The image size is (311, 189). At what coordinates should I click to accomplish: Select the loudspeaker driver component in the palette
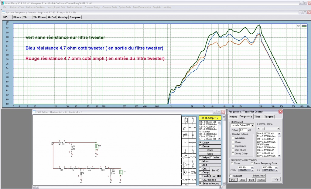(x=185, y=120)
